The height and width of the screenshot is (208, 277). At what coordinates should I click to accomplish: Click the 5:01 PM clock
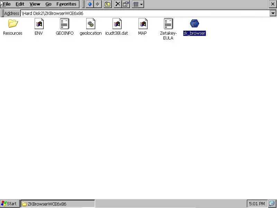(x=257, y=204)
